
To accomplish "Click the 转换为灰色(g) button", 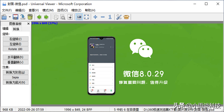I will 16,72.
